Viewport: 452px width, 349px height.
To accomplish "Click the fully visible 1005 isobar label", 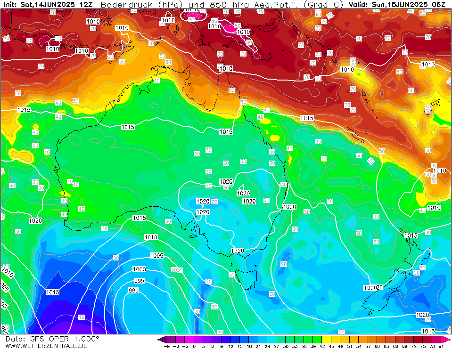I will tap(156, 255).
